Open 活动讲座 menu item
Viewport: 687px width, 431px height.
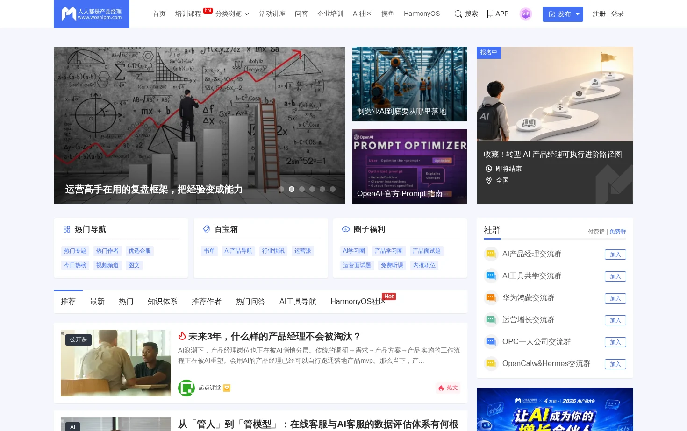(x=272, y=14)
